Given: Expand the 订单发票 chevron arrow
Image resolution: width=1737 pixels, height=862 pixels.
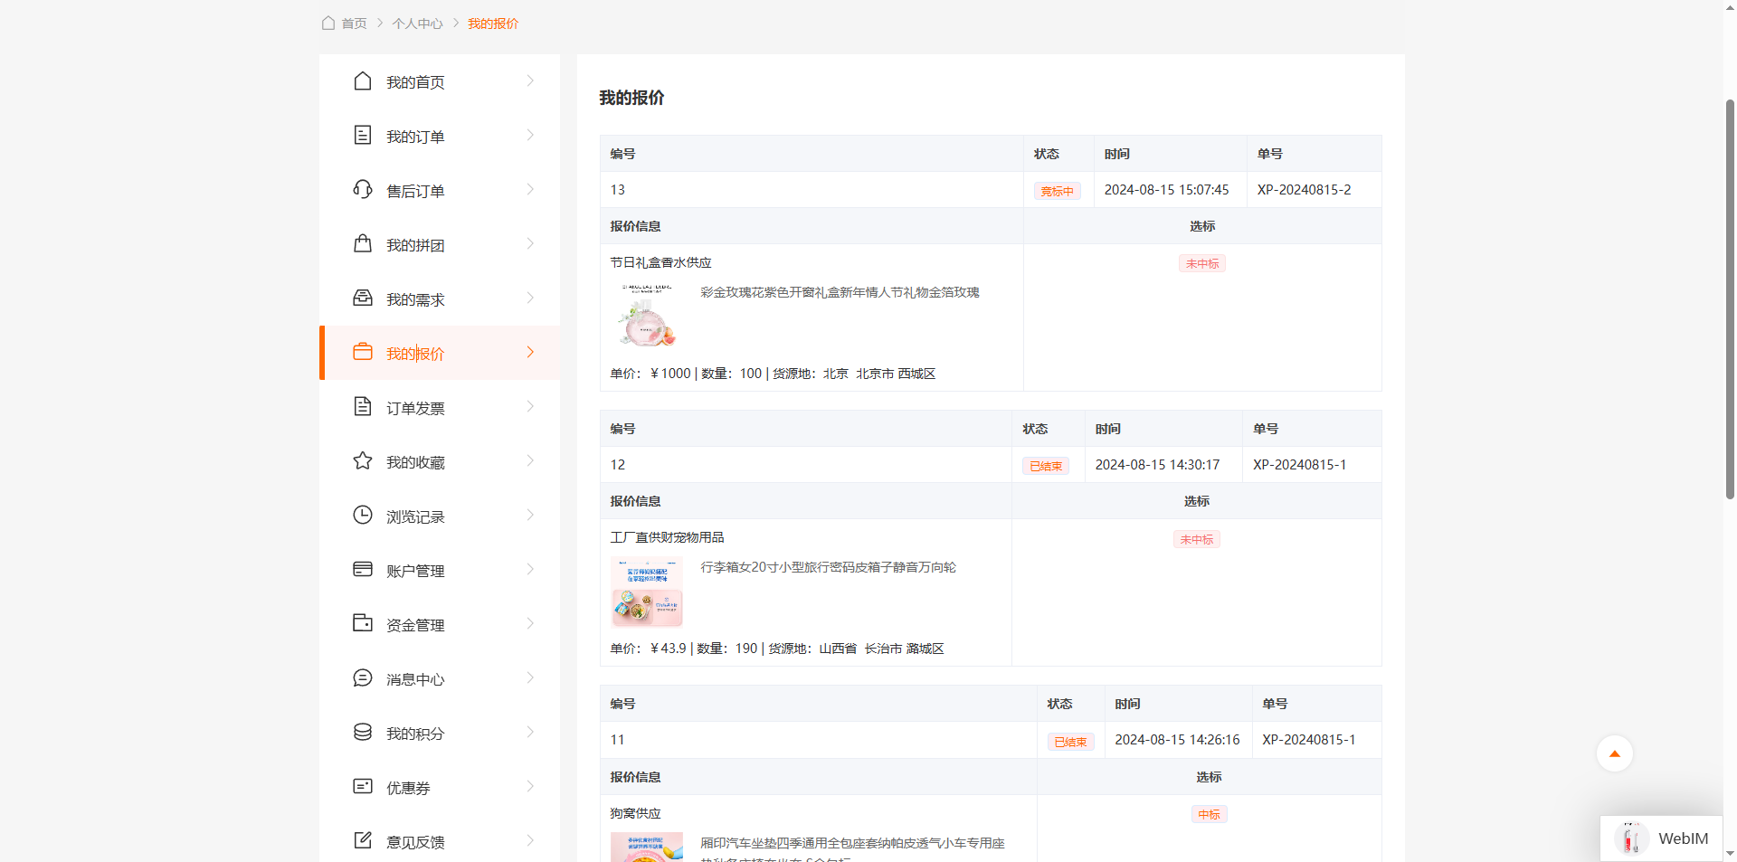Looking at the screenshot, I should coord(530,407).
